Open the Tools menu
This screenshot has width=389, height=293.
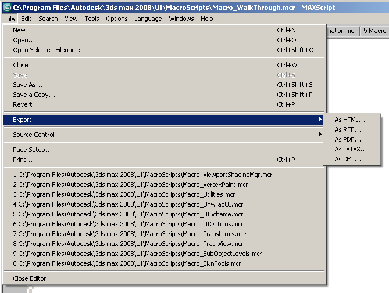(92, 19)
